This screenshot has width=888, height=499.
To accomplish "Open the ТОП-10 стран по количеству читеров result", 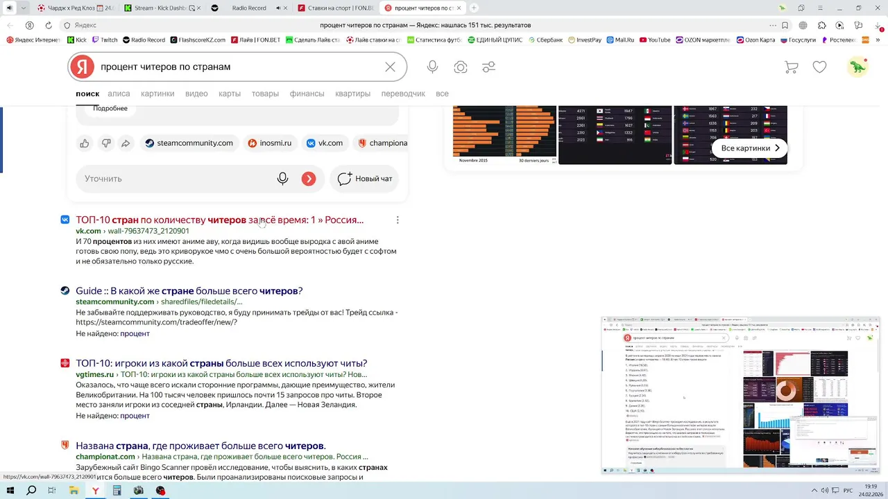I will tap(220, 220).
